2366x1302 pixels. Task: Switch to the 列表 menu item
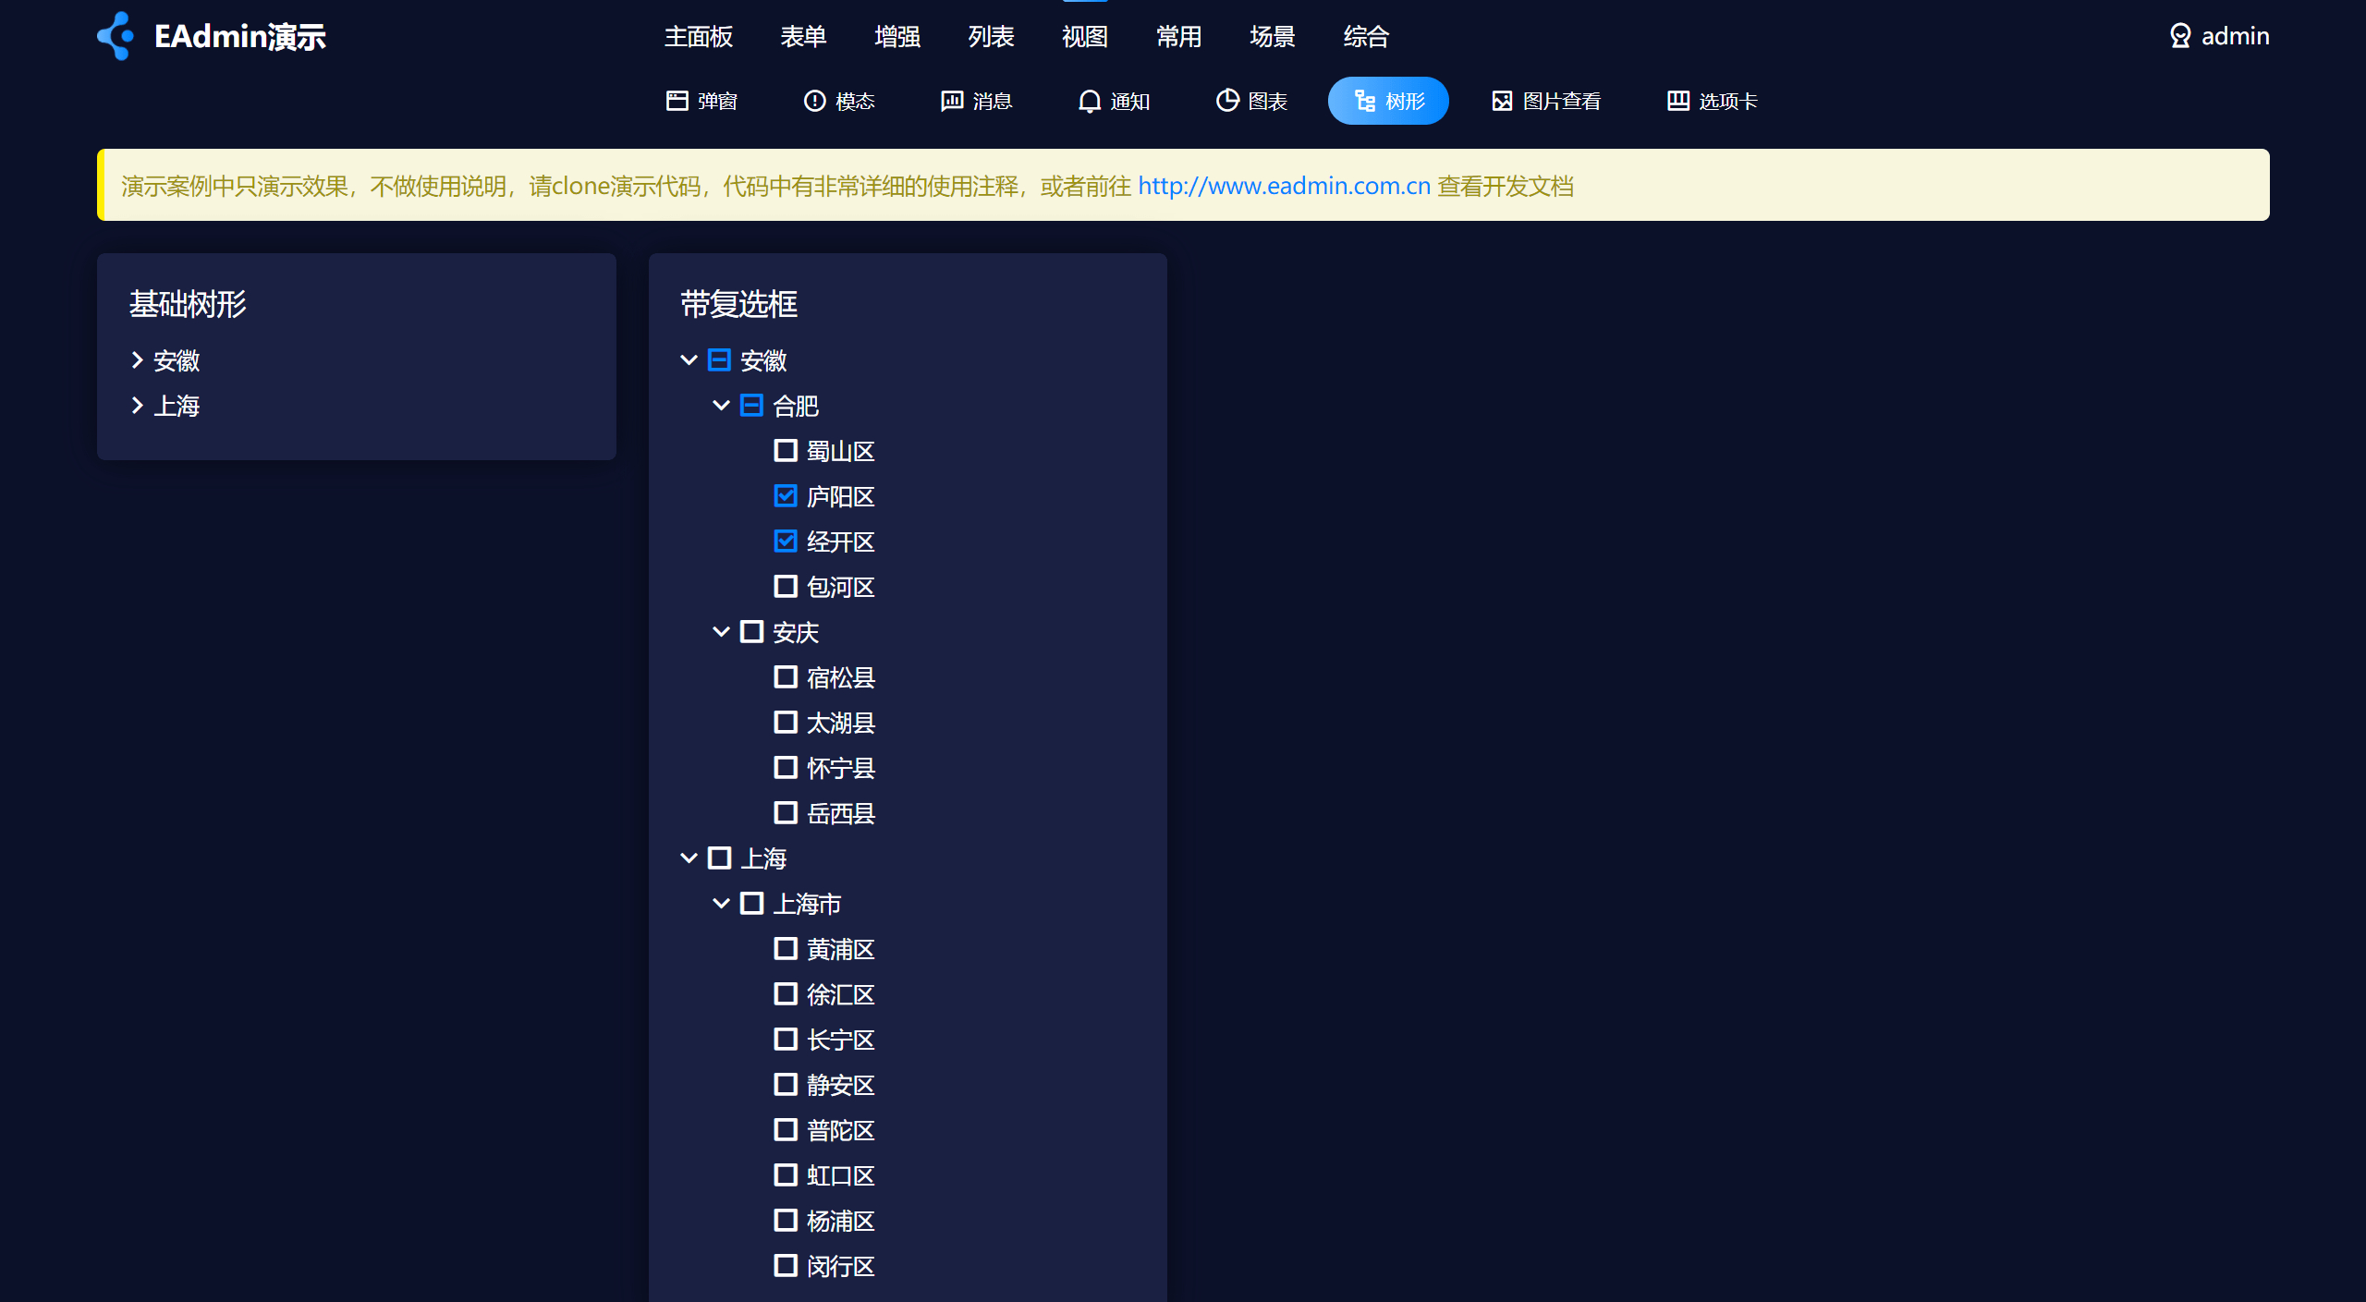[x=991, y=37]
